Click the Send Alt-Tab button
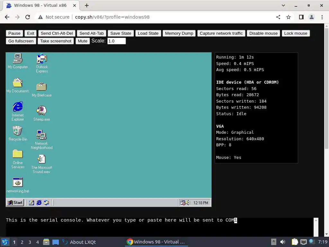 point(92,33)
